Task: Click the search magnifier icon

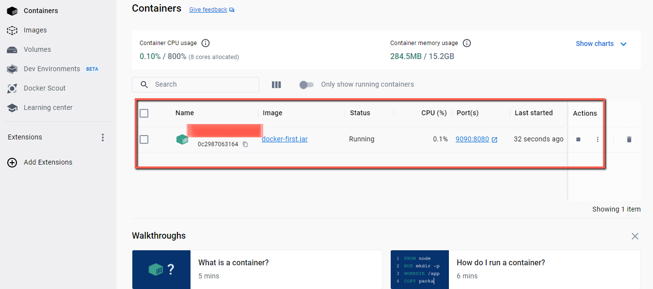Action: coord(144,84)
